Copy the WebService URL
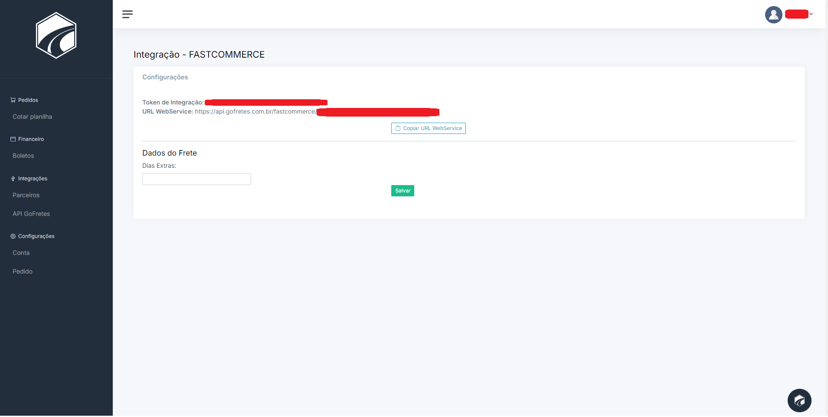Viewport: 828px width, 417px height. pos(429,128)
